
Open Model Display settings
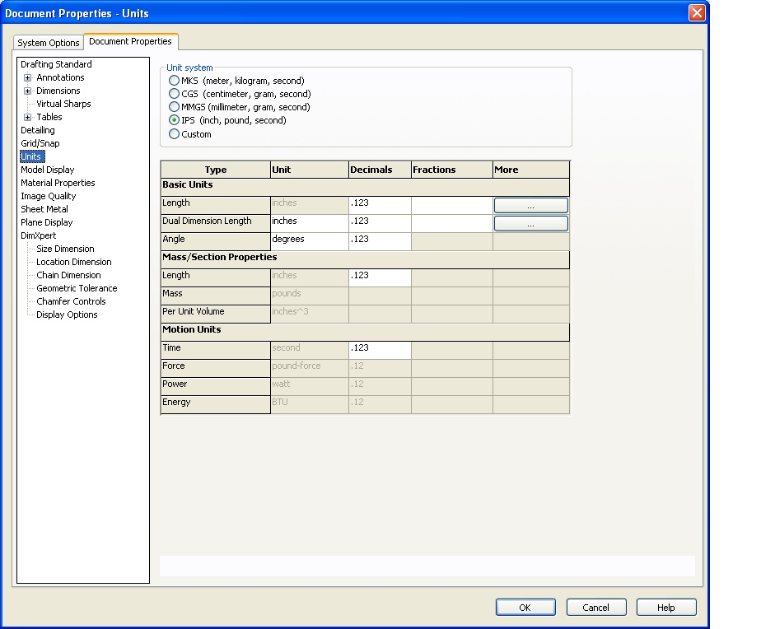(x=48, y=170)
